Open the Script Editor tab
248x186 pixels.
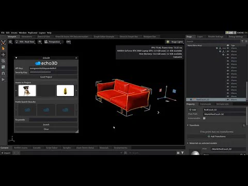point(52,148)
